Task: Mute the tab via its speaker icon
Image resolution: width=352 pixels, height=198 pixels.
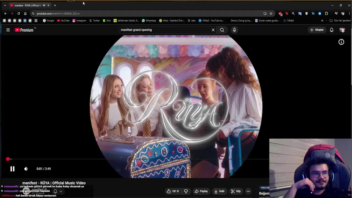Action: coord(44,5)
